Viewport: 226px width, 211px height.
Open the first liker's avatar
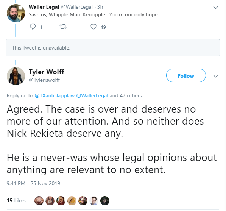[39, 201]
